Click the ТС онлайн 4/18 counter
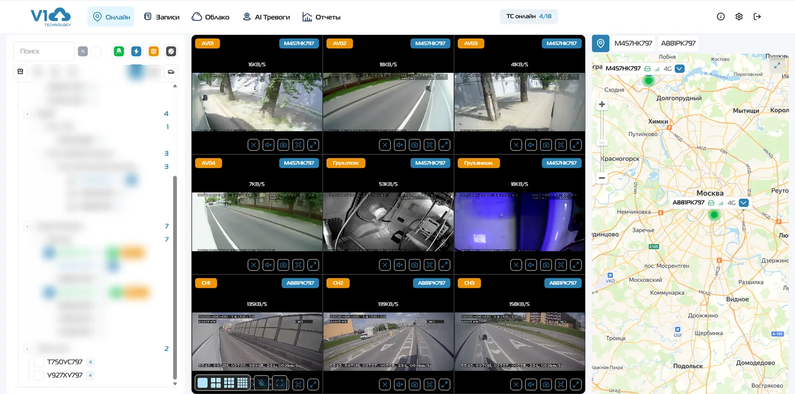The height and width of the screenshot is (394, 795). [x=529, y=16]
